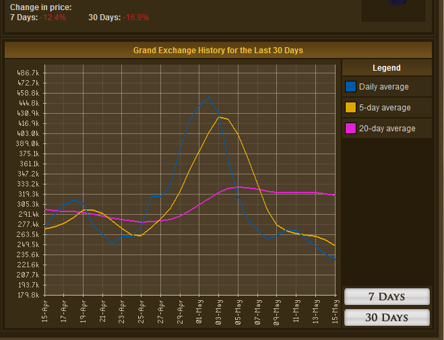Image resolution: width=444 pixels, height=340 pixels.
Task: Click the 30 Days -16.9% price change
Action: (x=119, y=18)
